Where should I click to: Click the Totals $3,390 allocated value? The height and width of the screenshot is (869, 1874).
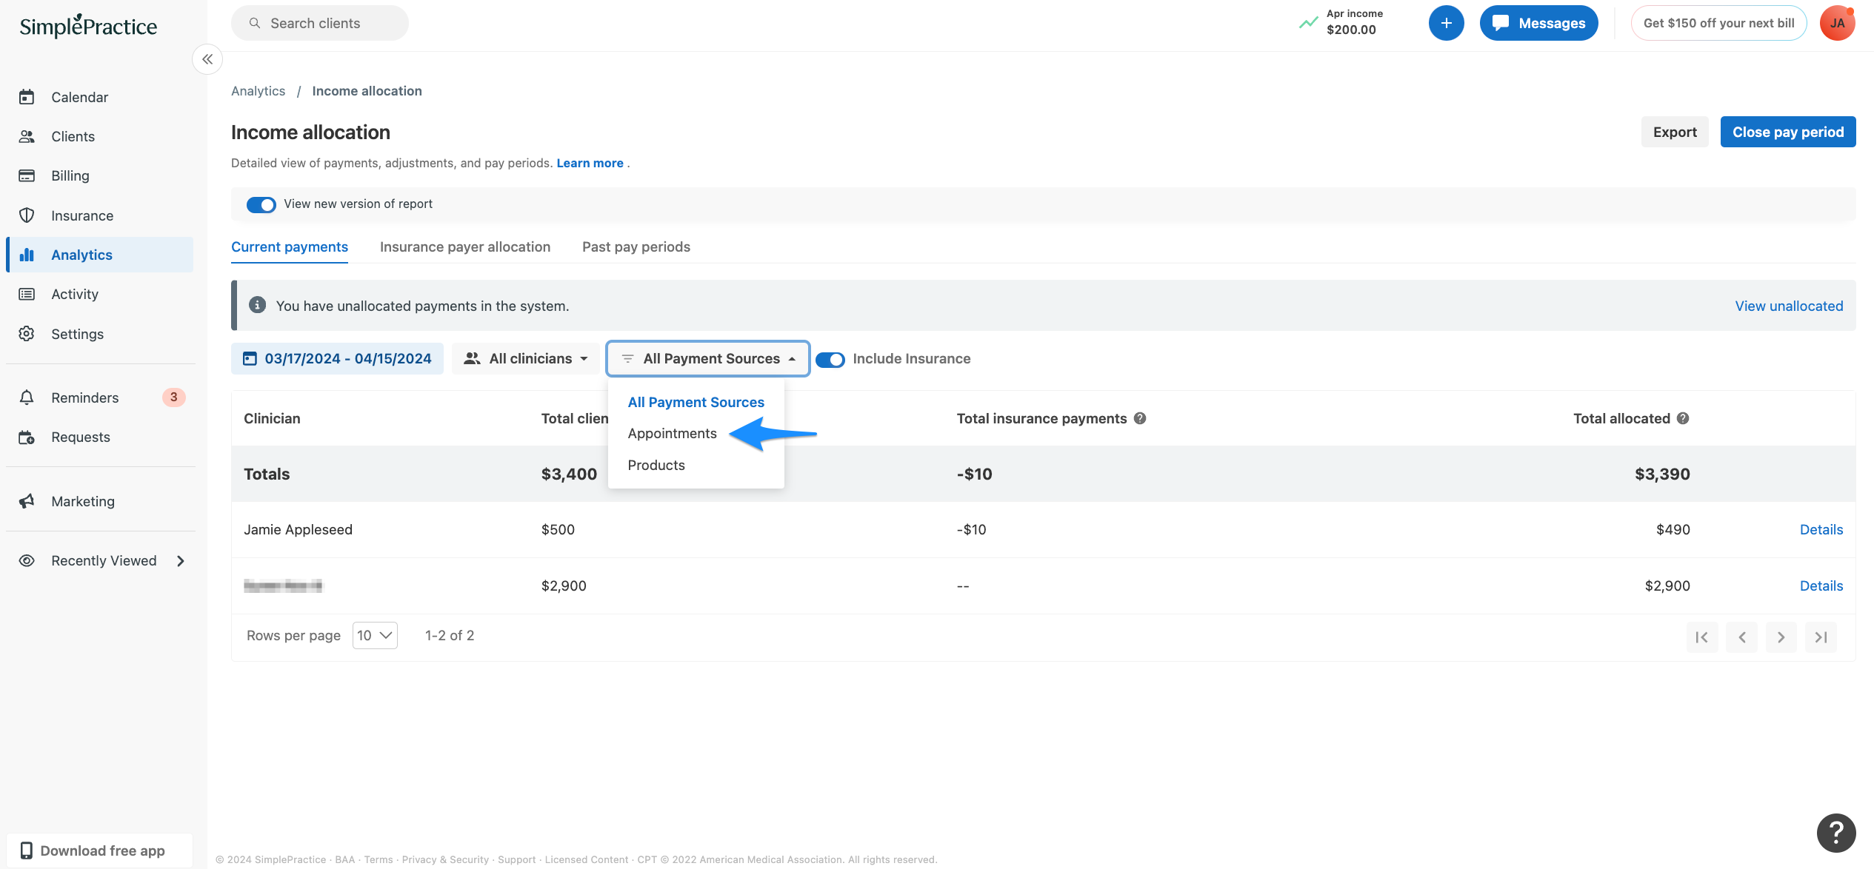[1662, 474]
